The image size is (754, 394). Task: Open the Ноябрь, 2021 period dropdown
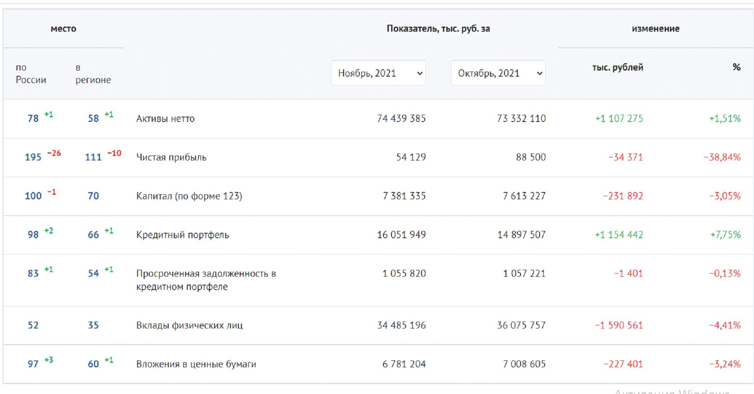[378, 73]
